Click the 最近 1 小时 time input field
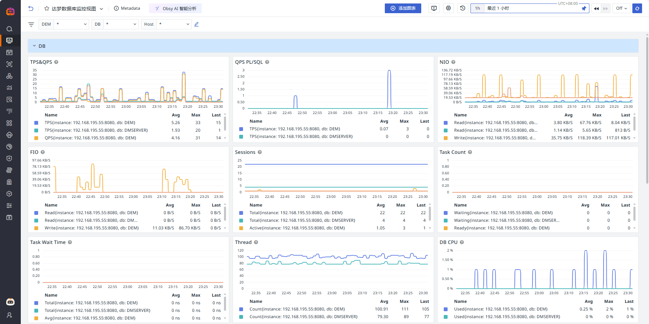649x324 pixels. pyautogui.click(x=532, y=8)
